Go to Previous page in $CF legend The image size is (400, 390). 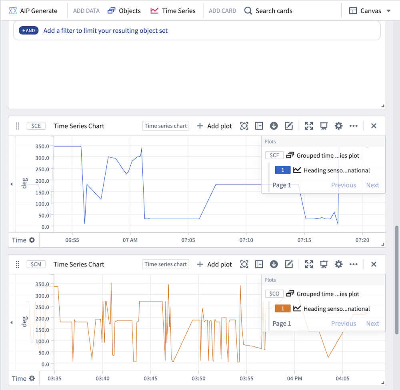coord(343,185)
